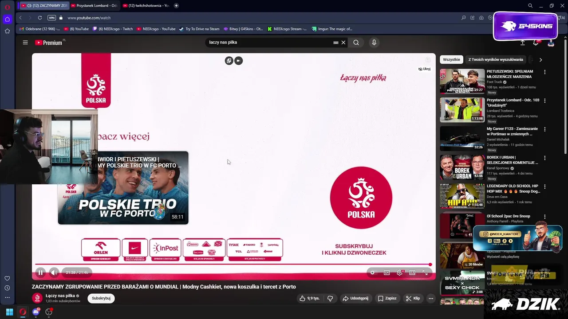
Task: Open the on-screen keyboard icon in search
Action: (x=336, y=43)
